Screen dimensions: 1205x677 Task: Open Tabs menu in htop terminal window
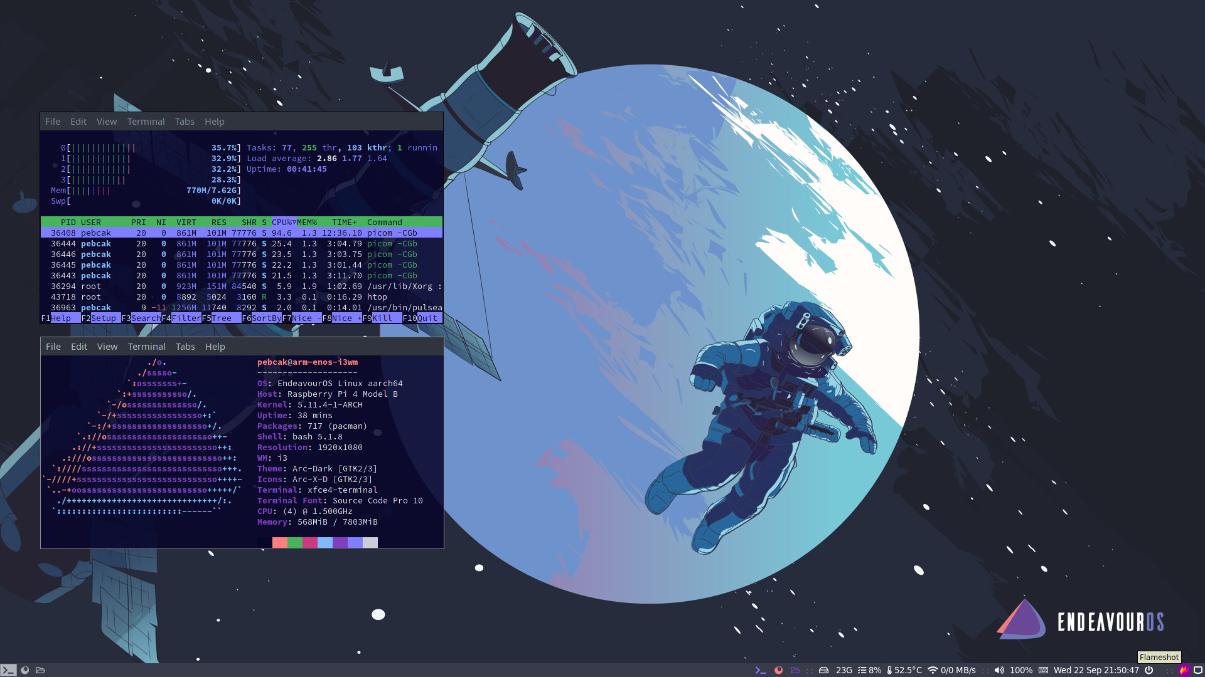(185, 122)
